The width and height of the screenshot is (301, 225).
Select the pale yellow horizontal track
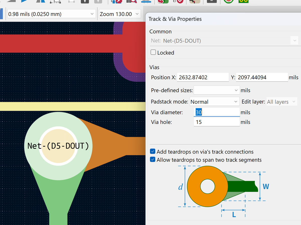pyautogui.click(x=73, y=106)
